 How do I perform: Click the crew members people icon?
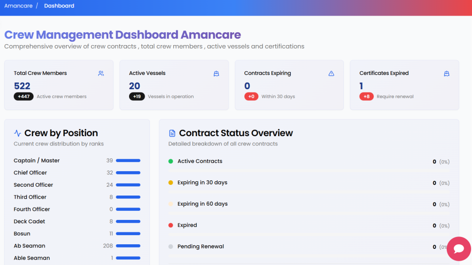coord(101,73)
